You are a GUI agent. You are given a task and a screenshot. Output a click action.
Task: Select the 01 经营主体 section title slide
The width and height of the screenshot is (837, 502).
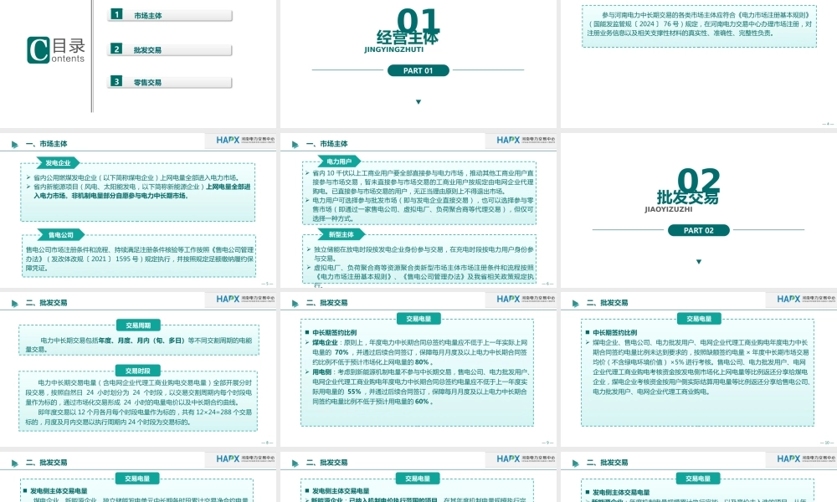pos(418,63)
